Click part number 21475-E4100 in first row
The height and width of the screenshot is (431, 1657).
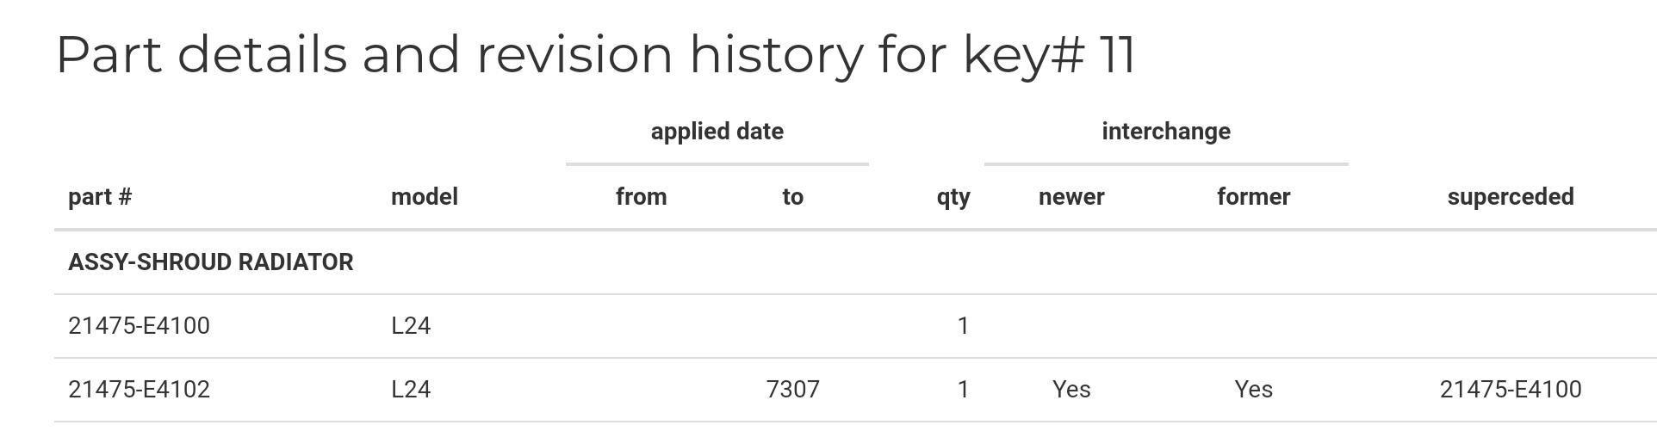click(x=139, y=326)
